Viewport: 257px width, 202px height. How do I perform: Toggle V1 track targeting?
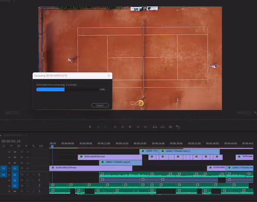15,169
